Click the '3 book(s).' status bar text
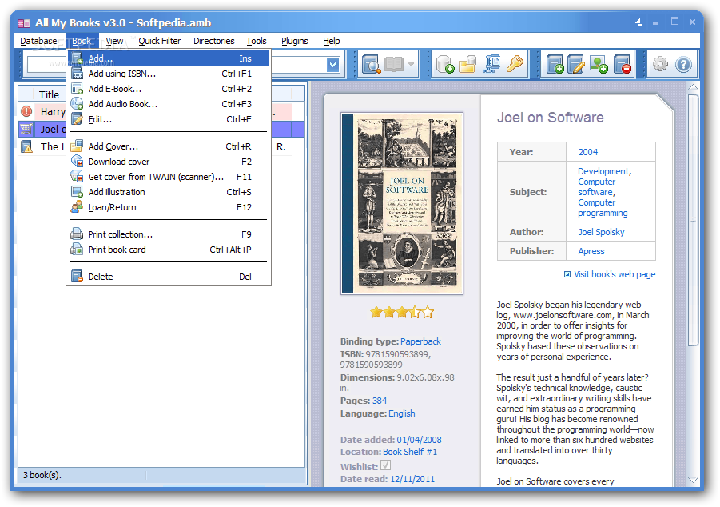The width and height of the screenshot is (720, 507). coord(42,475)
